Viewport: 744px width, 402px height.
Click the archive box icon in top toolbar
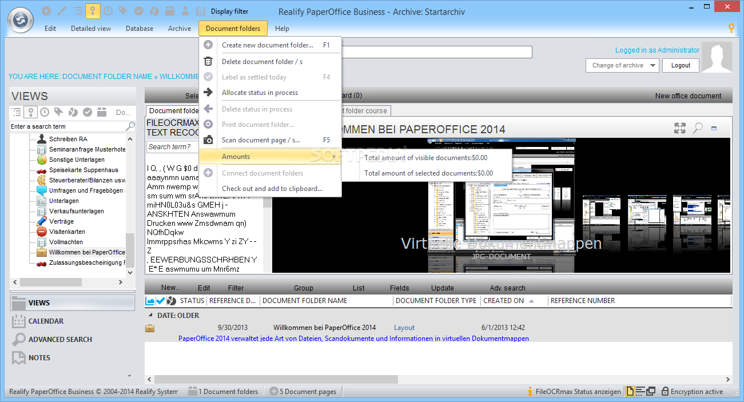click(x=170, y=11)
